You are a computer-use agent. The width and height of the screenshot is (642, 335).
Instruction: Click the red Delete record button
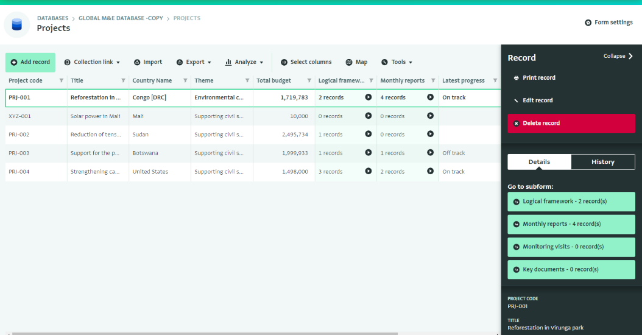coord(571,123)
